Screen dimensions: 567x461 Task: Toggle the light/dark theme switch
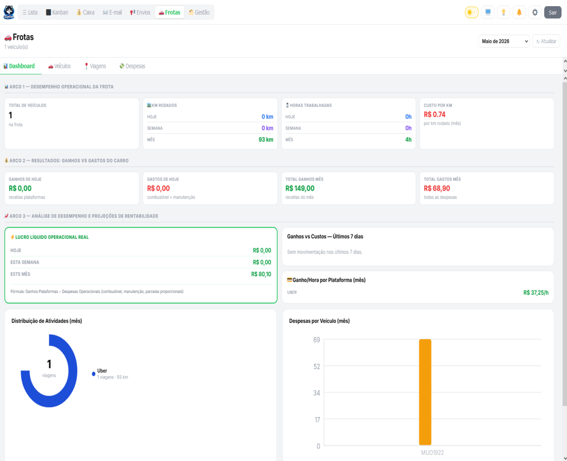tap(472, 12)
